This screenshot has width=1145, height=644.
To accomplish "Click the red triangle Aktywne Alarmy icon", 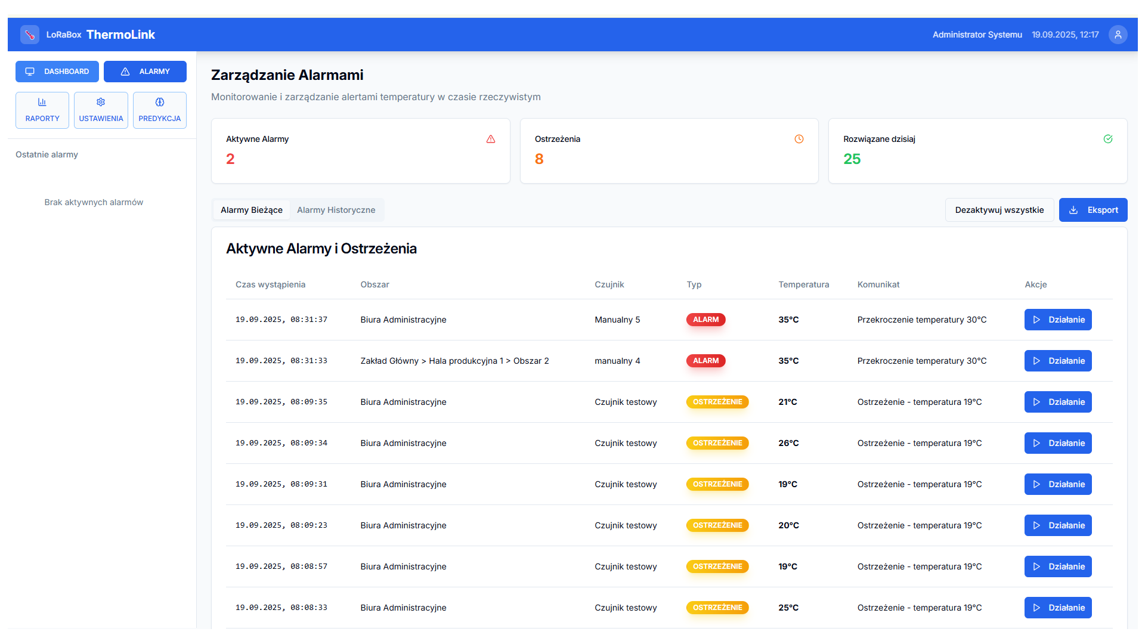I will [x=490, y=139].
